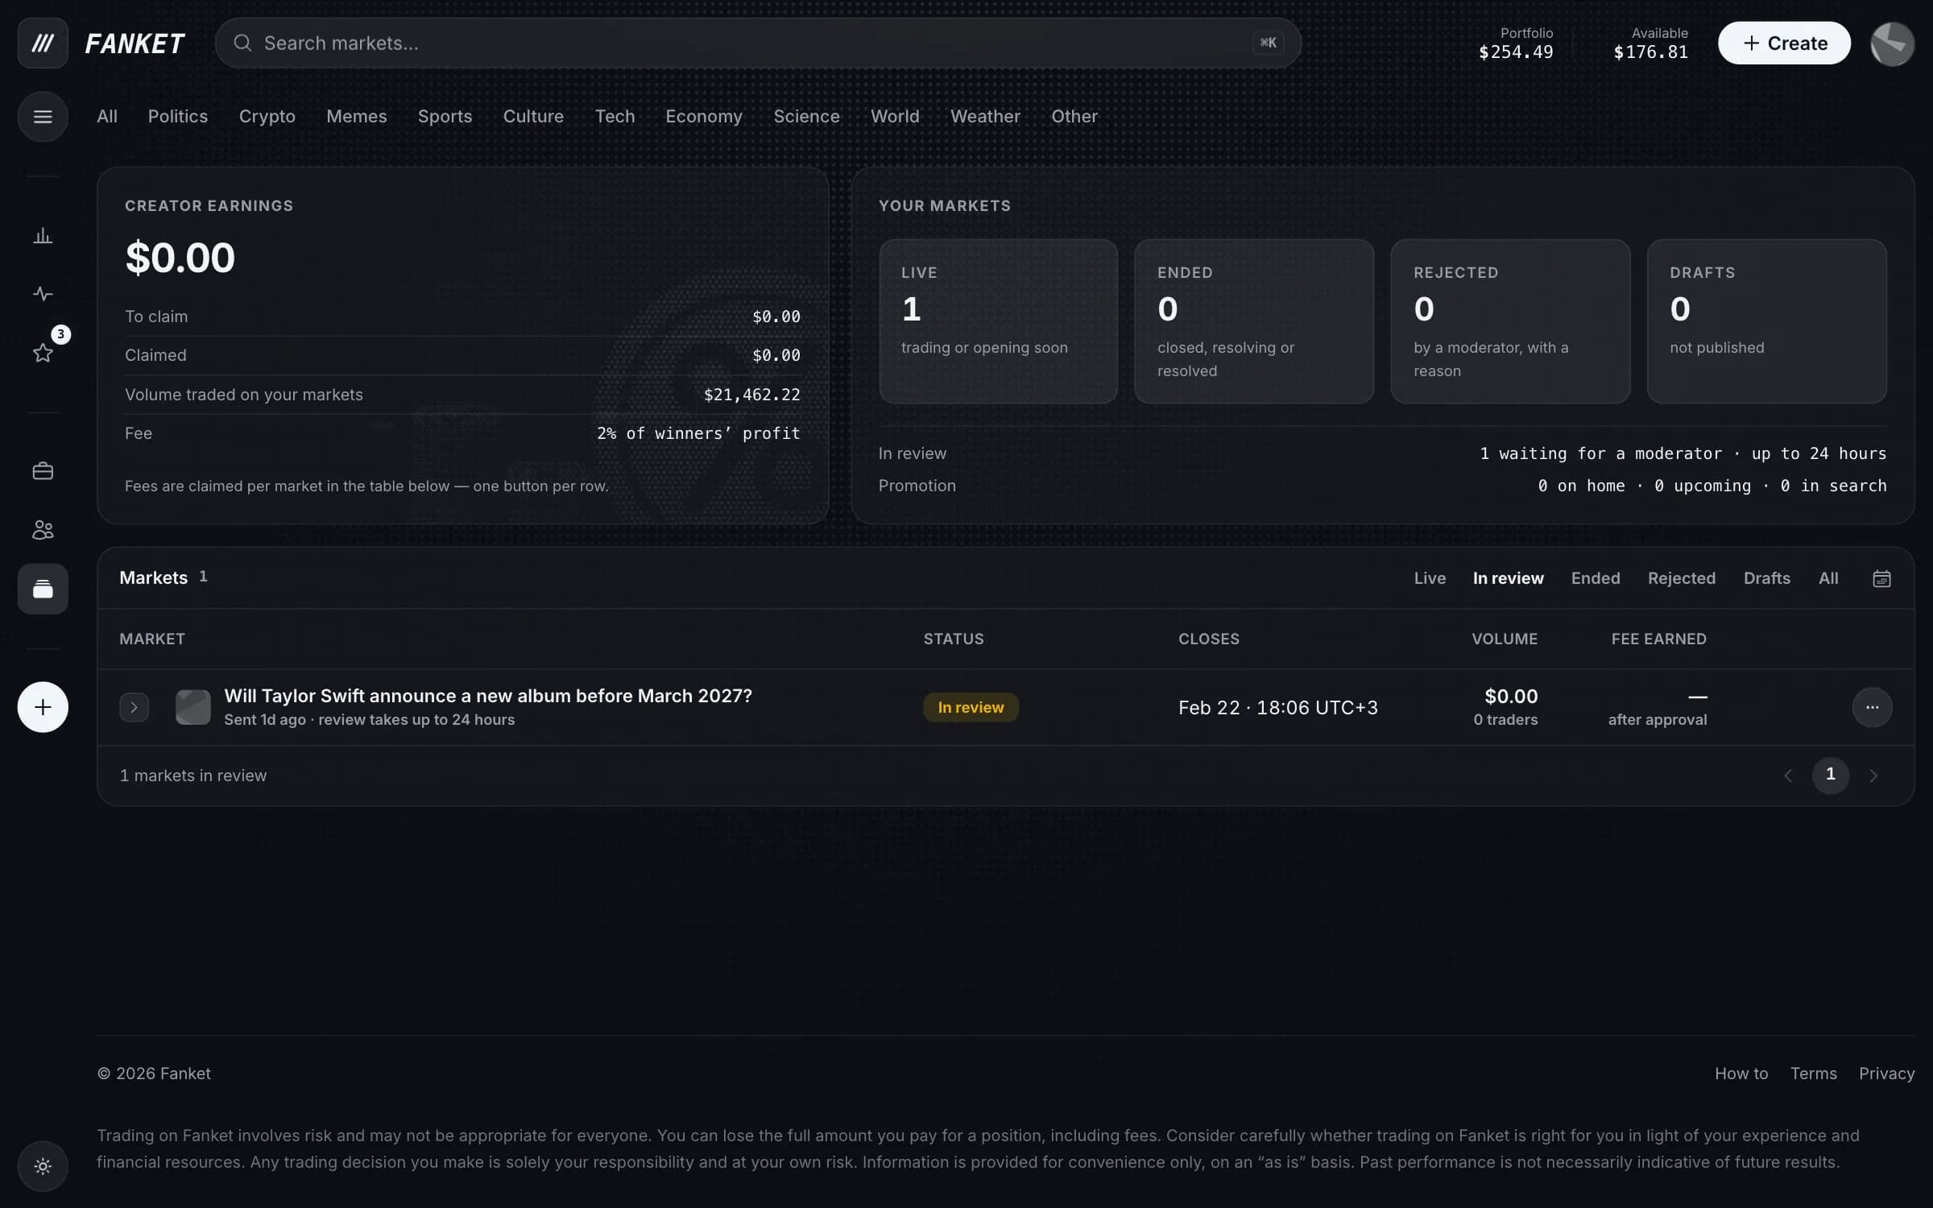This screenshot has width=1933, height=1208.
Task: Open the activity pulse sidebar icon
Action: (x=43, y=294)
